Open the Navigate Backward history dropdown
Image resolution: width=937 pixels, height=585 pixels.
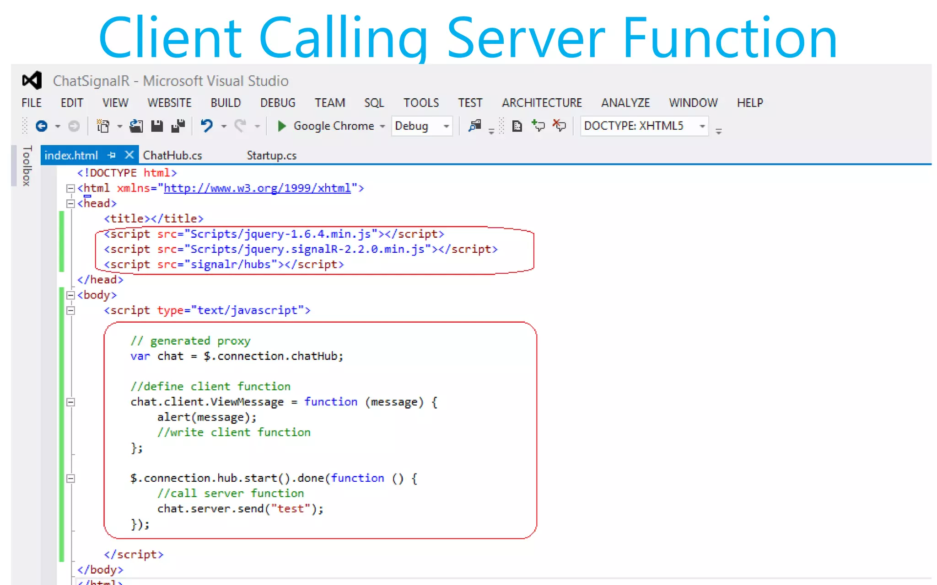[x=58, y=126]
